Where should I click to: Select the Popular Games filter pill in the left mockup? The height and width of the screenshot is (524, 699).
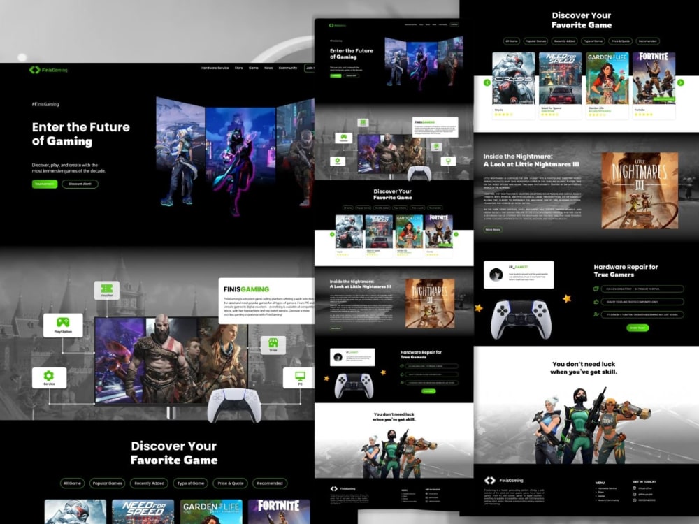click(108, 483)
